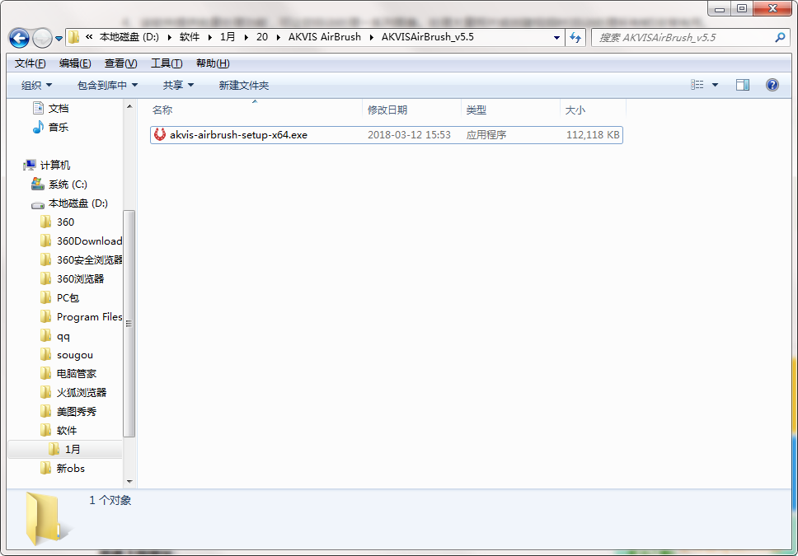
Task: Click the navigation pane scrollbar thumb
Action: (129, 324)
